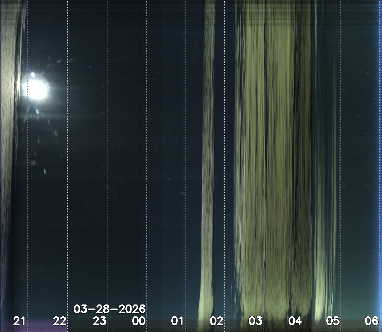Screen dimensions: 382x332
Task: Click the 05 hour label
Action: (333, 321)
